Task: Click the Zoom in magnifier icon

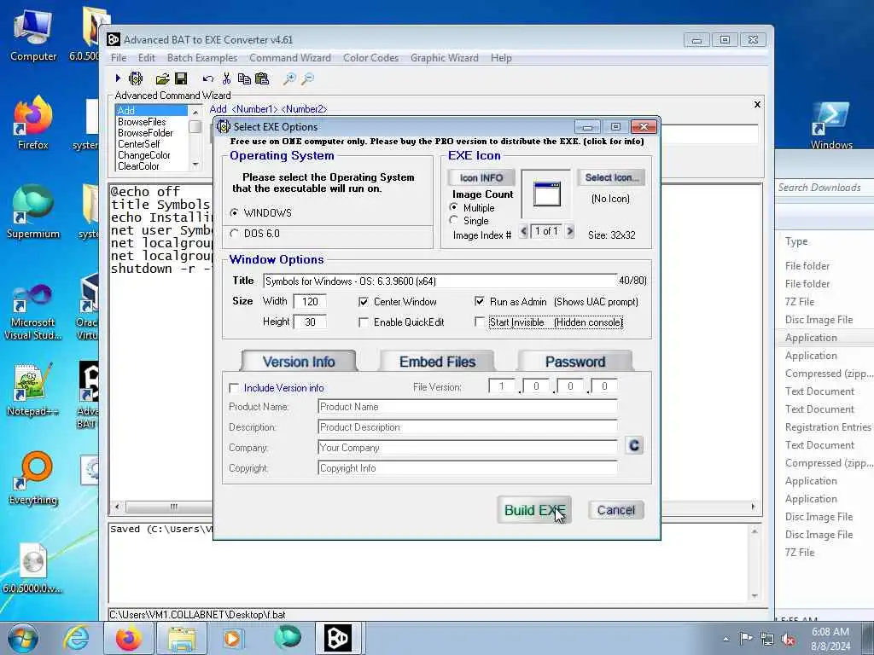Action: [289, 78]
